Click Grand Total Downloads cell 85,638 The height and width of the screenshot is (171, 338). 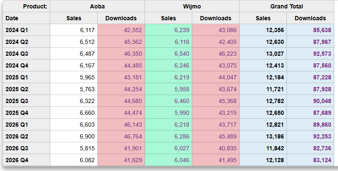point(311,30)
